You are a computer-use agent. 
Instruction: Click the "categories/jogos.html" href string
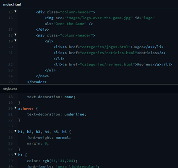(x=105, y=47)
